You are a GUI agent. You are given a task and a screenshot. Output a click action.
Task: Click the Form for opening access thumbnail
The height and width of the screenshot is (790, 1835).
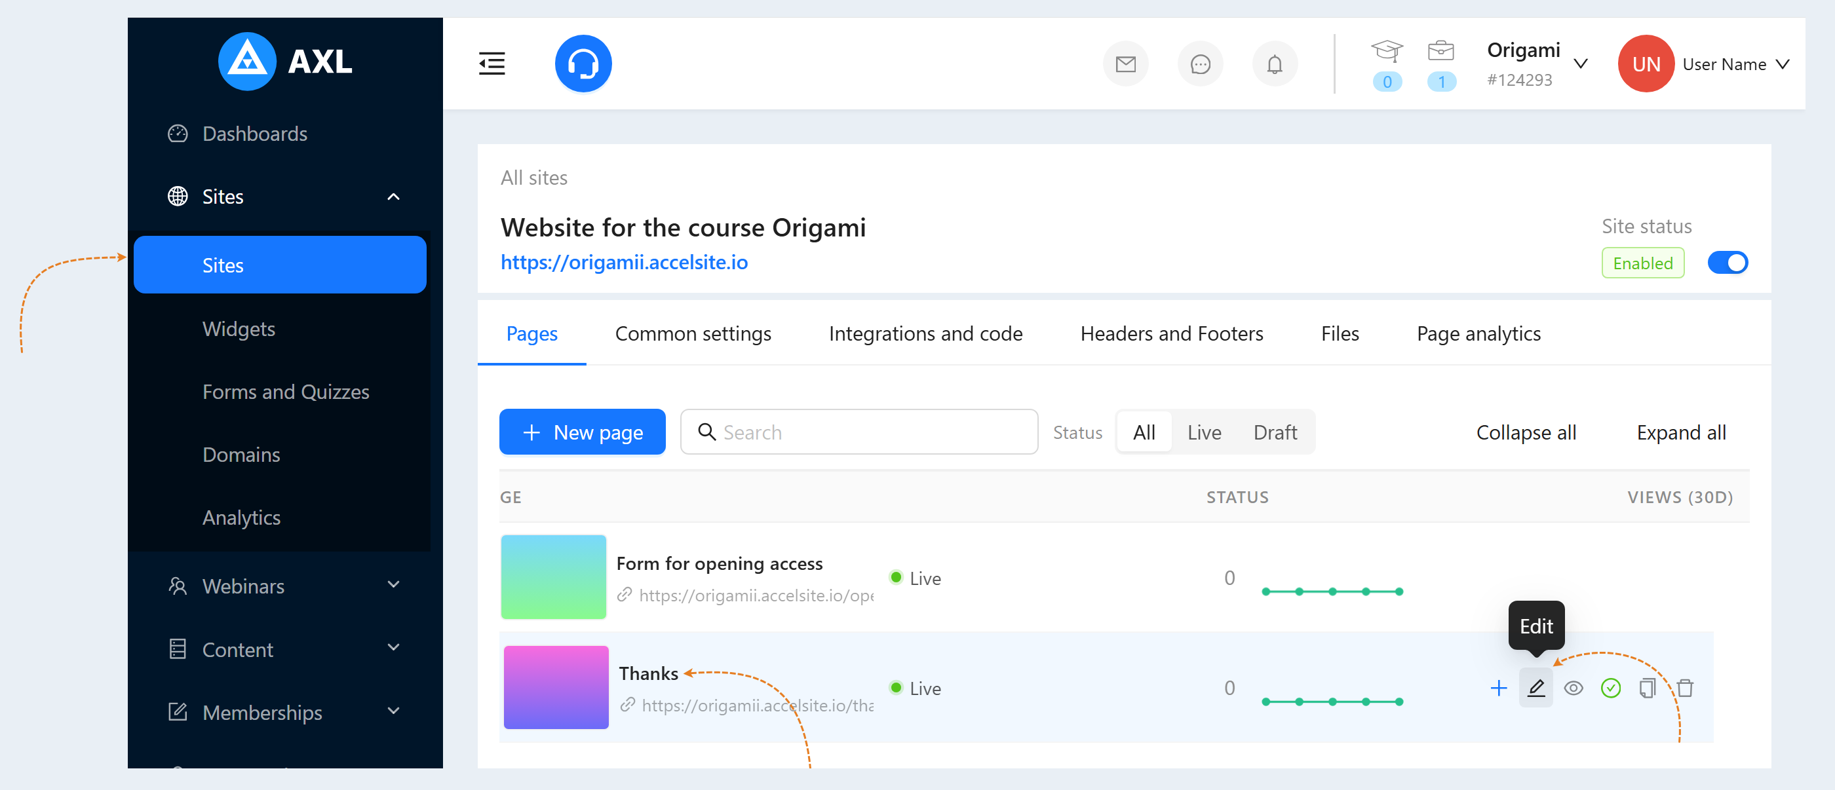552,576
